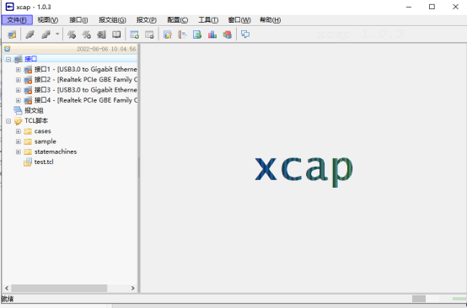Open the 视图(V) menu

(48, 20)
